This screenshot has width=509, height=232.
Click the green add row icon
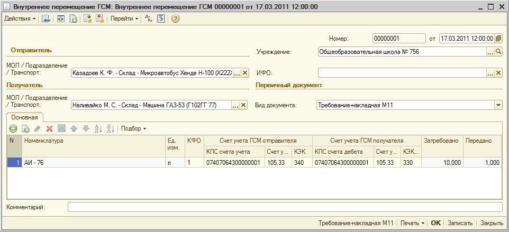[13, 128]
